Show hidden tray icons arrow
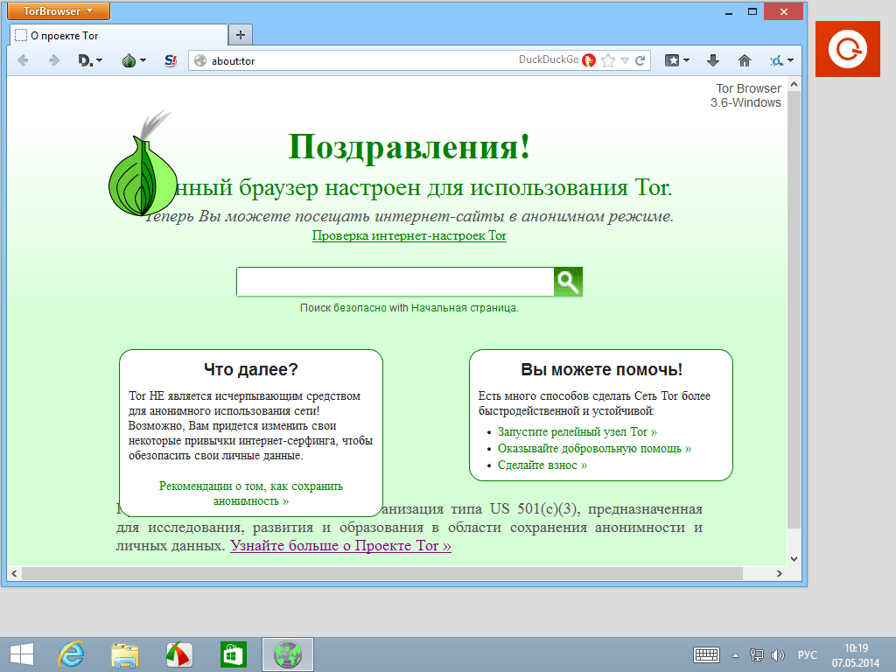 [735, 655]
